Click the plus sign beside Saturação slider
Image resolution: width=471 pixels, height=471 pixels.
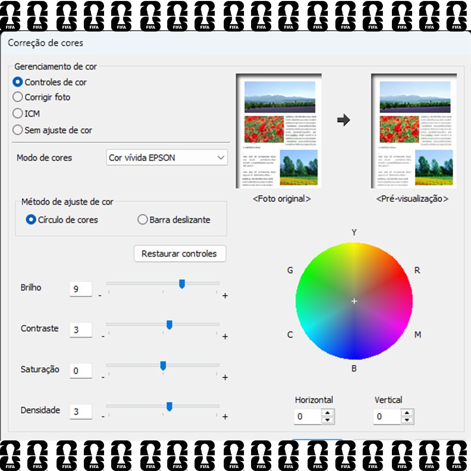(x=225, y=378)
